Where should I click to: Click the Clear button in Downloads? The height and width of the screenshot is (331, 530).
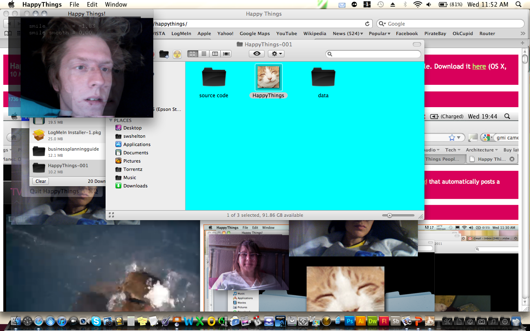click(x=41, y=181)
